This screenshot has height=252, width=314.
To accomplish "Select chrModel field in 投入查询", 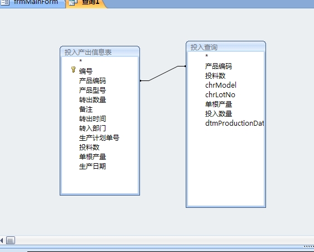I will 221,85.
